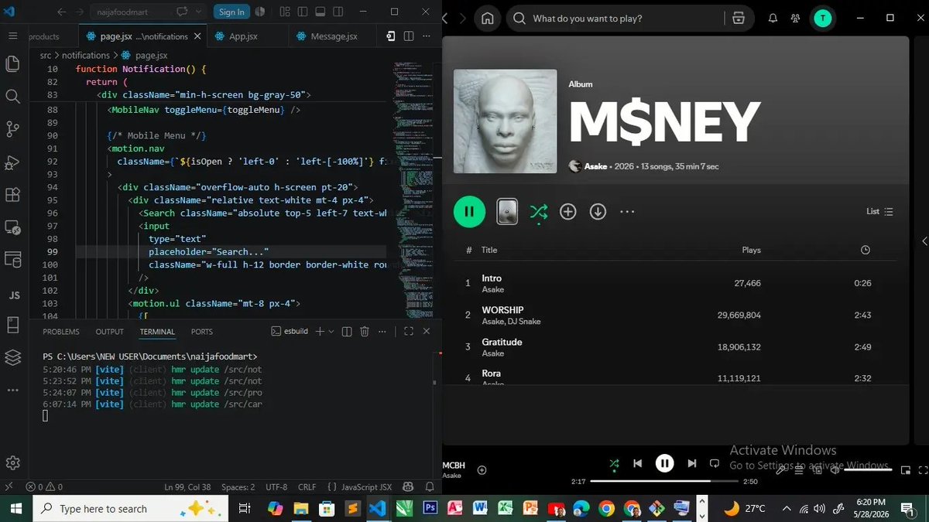The width and height of the screenshot is (929, 522).
Task: Open additional views ellipsis in activity bar
Action: click(12, 390)
